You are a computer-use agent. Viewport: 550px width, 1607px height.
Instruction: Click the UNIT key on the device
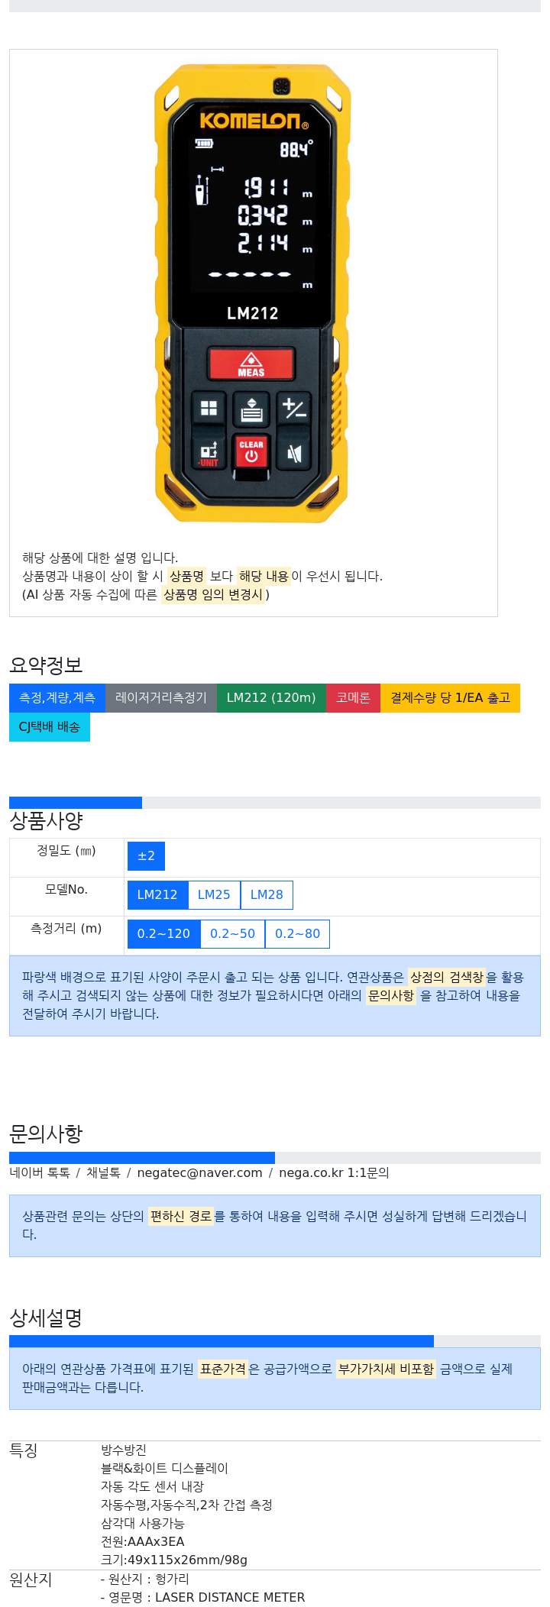(x=209, y=453)
